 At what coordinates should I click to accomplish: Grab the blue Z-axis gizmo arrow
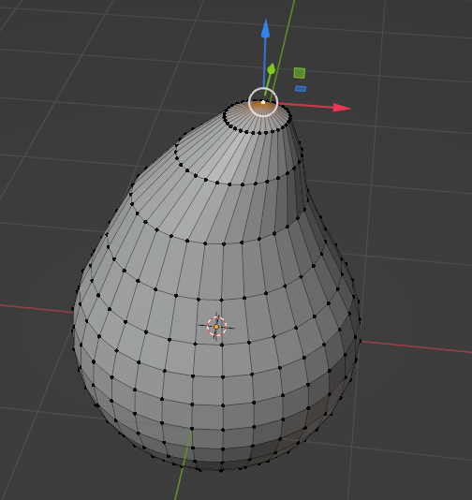pos(265,29)
